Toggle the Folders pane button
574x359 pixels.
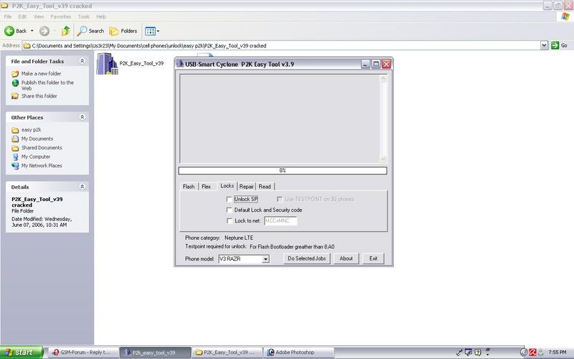tap(123, 31)
